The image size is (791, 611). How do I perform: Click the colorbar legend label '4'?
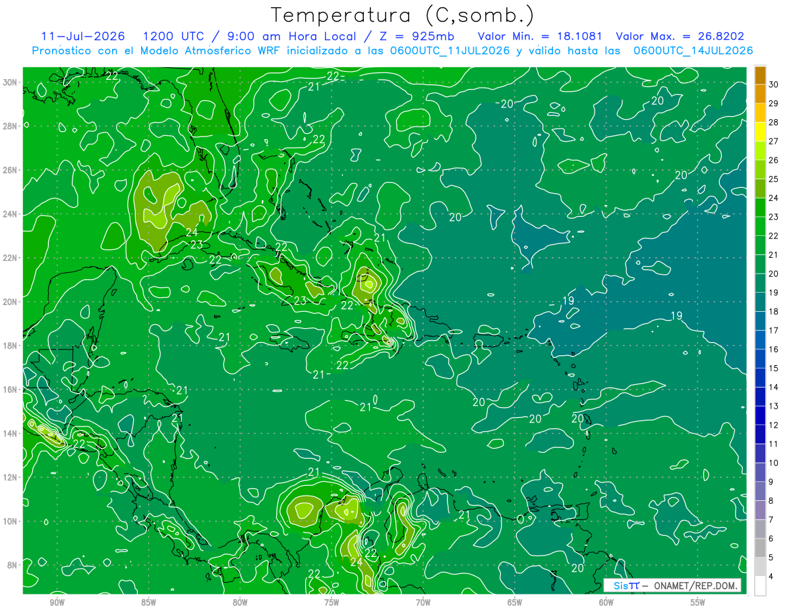(772, 576)
